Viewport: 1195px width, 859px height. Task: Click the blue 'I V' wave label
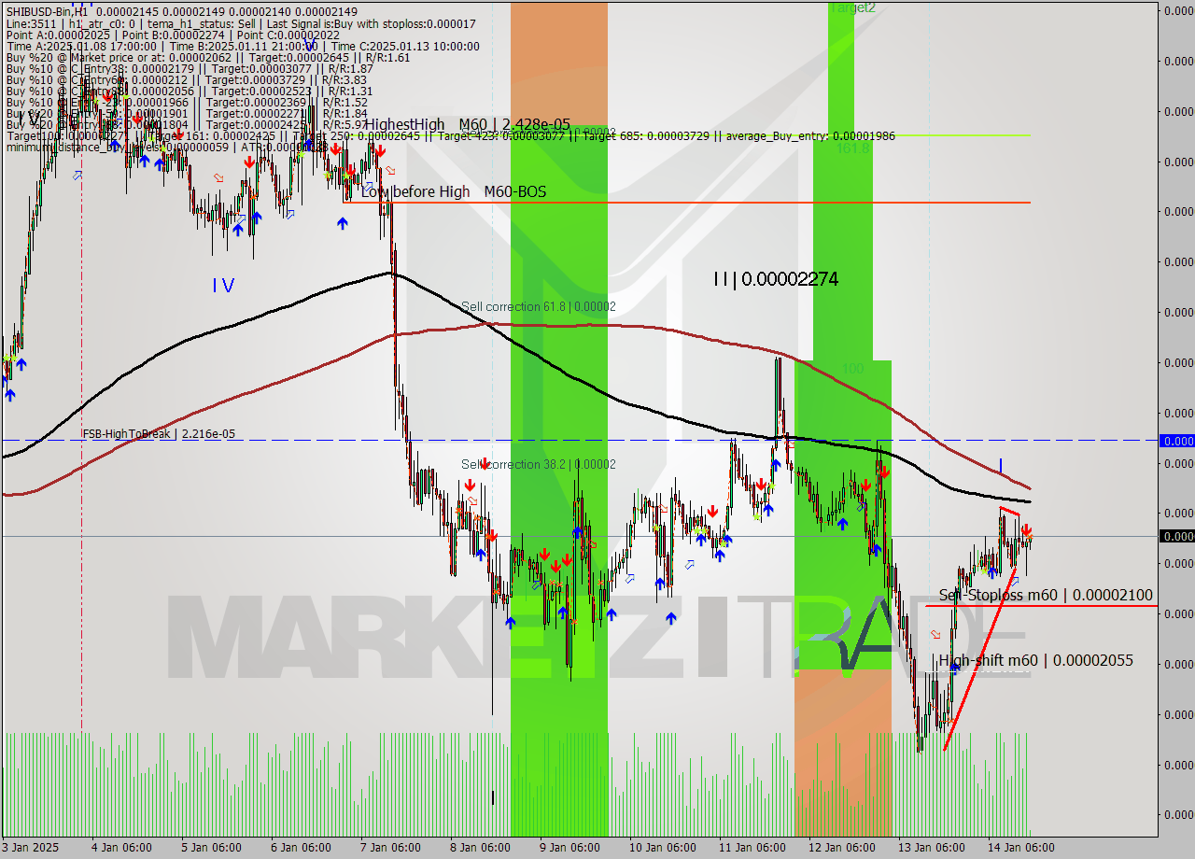(222, 286)
